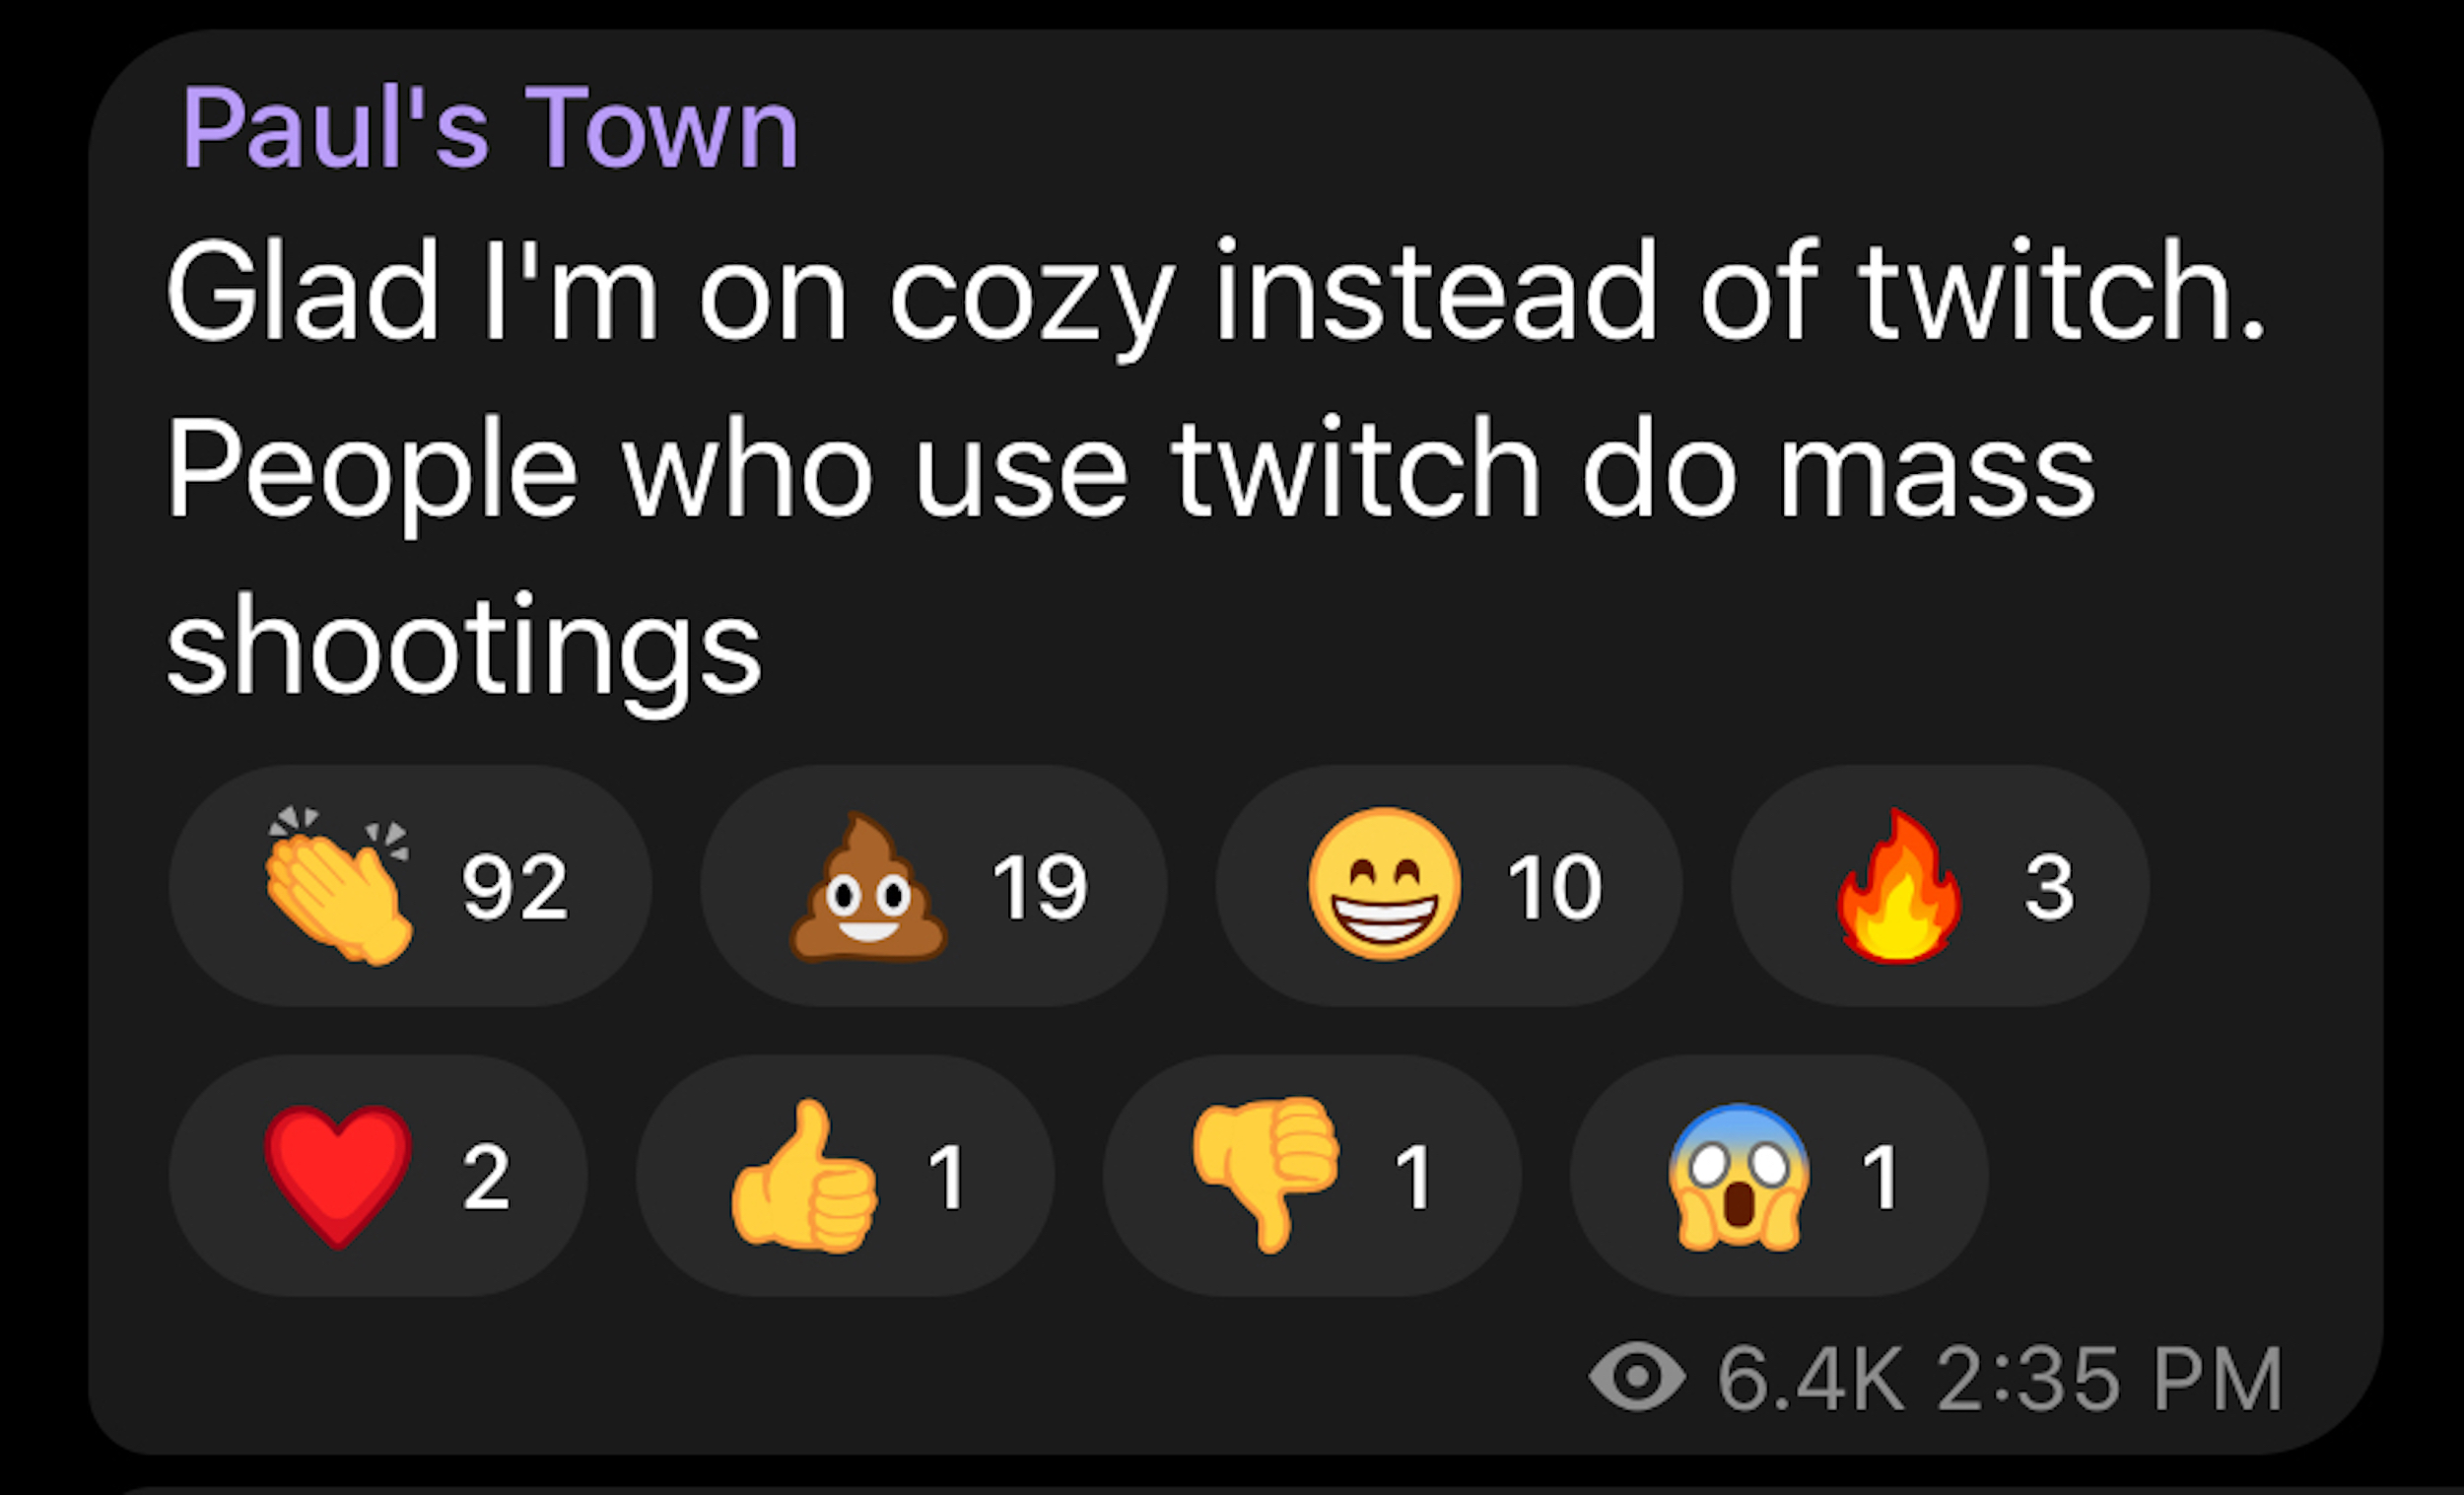Click the screaming face reaction emoji
Screen dimensions: 2464x1495
(x=1740, y=1177)
